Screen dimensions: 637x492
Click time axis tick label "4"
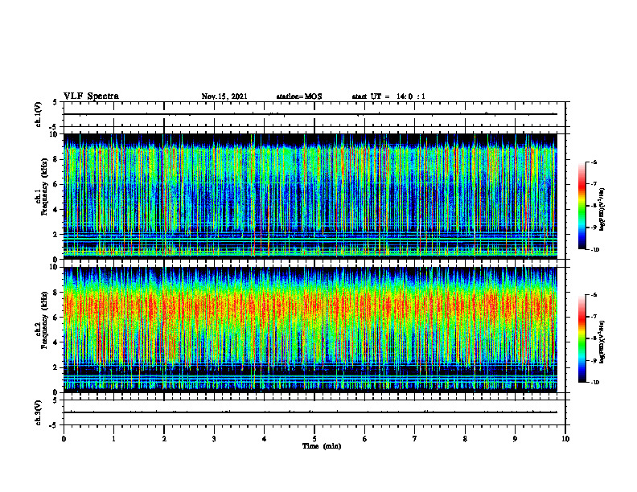(x=265, y=439)
